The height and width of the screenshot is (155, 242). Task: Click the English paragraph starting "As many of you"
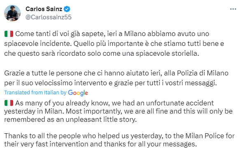(x=119, y=111)
